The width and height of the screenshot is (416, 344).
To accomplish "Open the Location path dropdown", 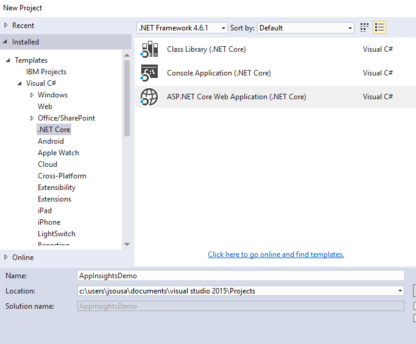I will point(400,291).
